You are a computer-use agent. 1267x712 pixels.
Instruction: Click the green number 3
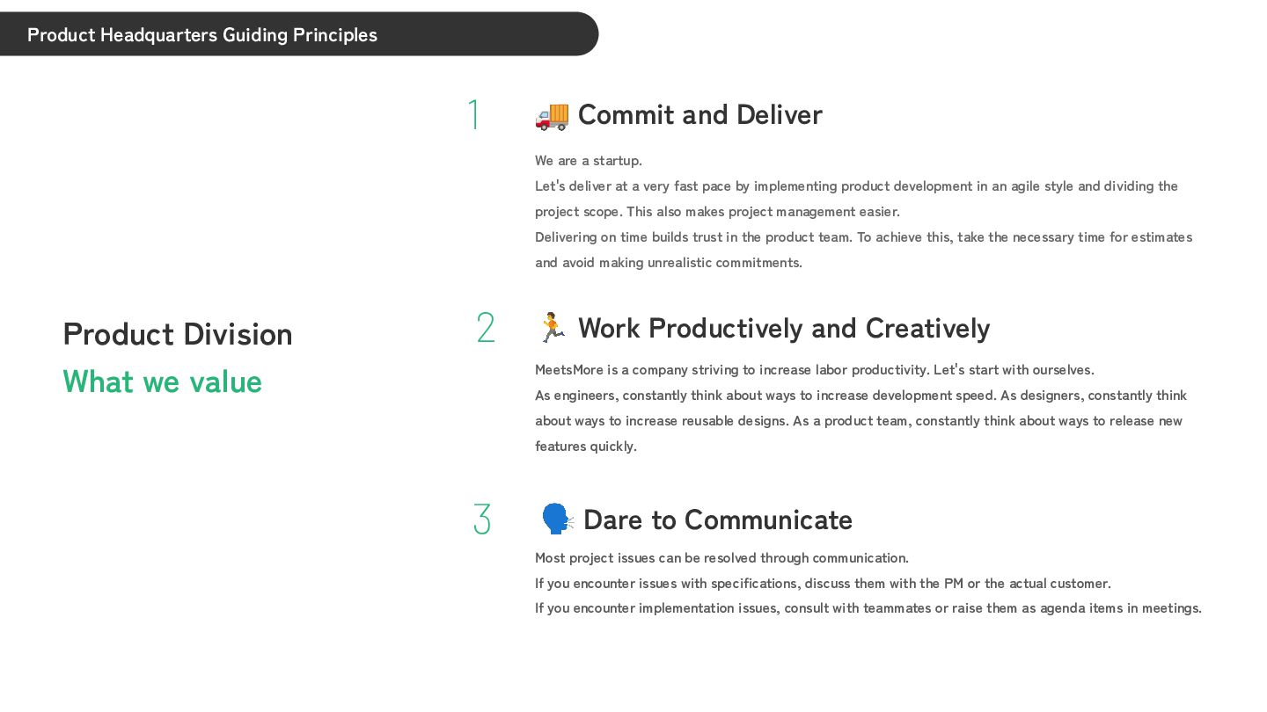click(482, 519)
